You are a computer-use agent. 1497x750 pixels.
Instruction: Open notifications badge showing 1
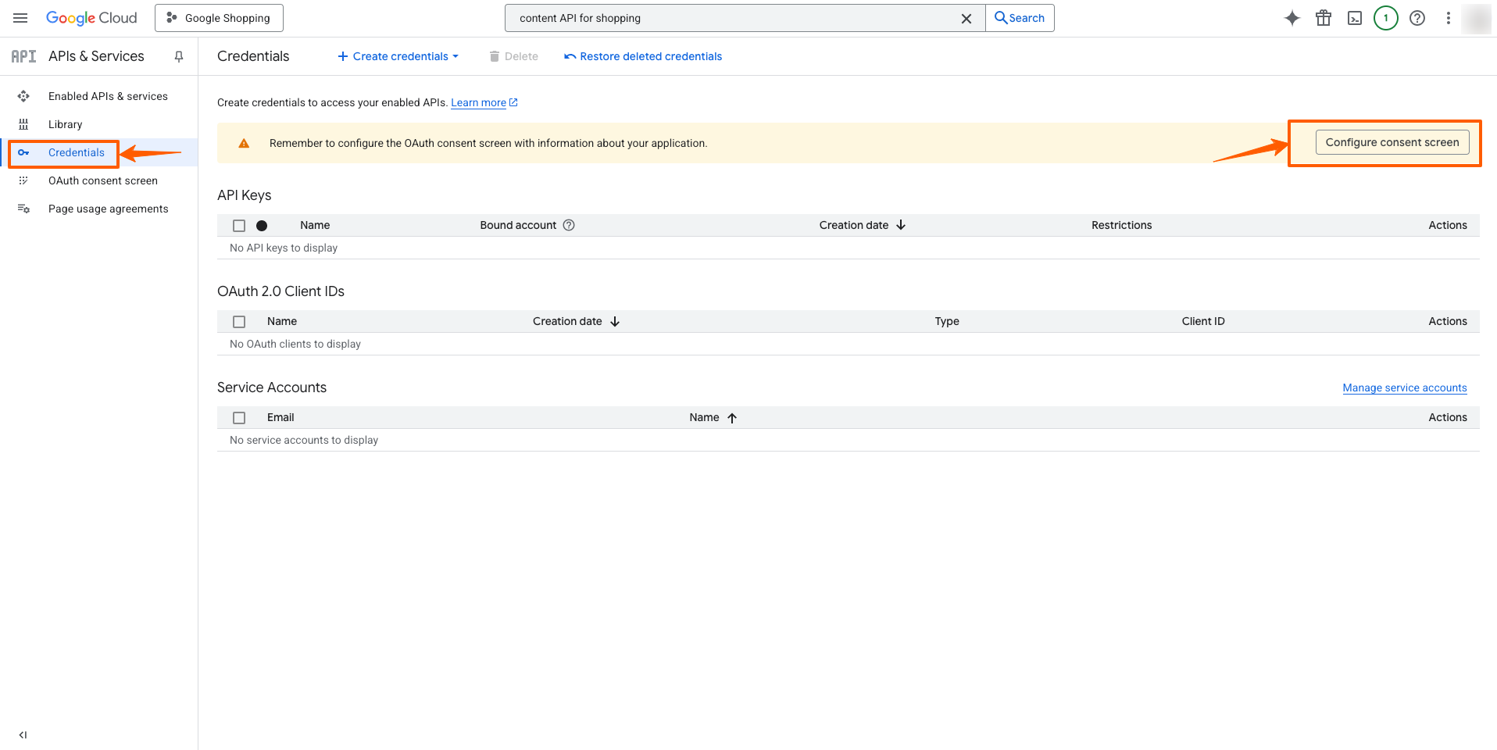tap(1386, 18)
